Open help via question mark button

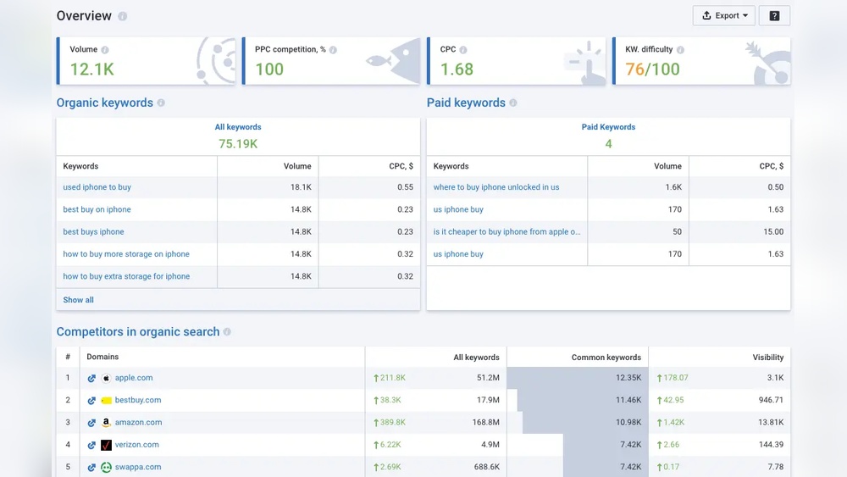click(x=774, y=15)
